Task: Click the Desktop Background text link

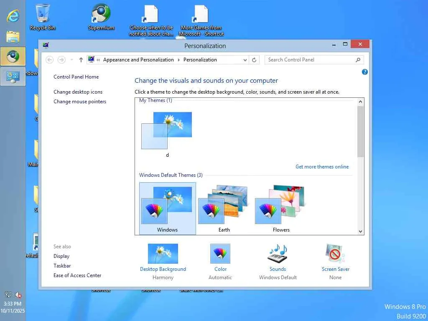Action: [163, 269]
